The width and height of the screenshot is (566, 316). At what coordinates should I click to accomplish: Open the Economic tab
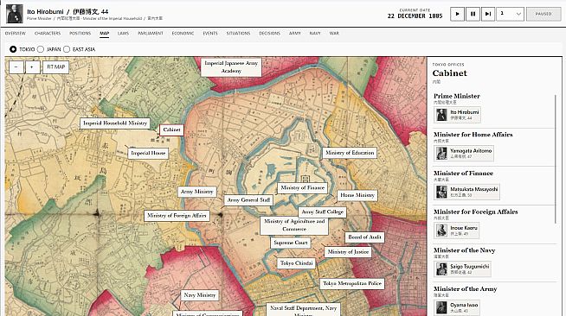[x=183, y=33]
